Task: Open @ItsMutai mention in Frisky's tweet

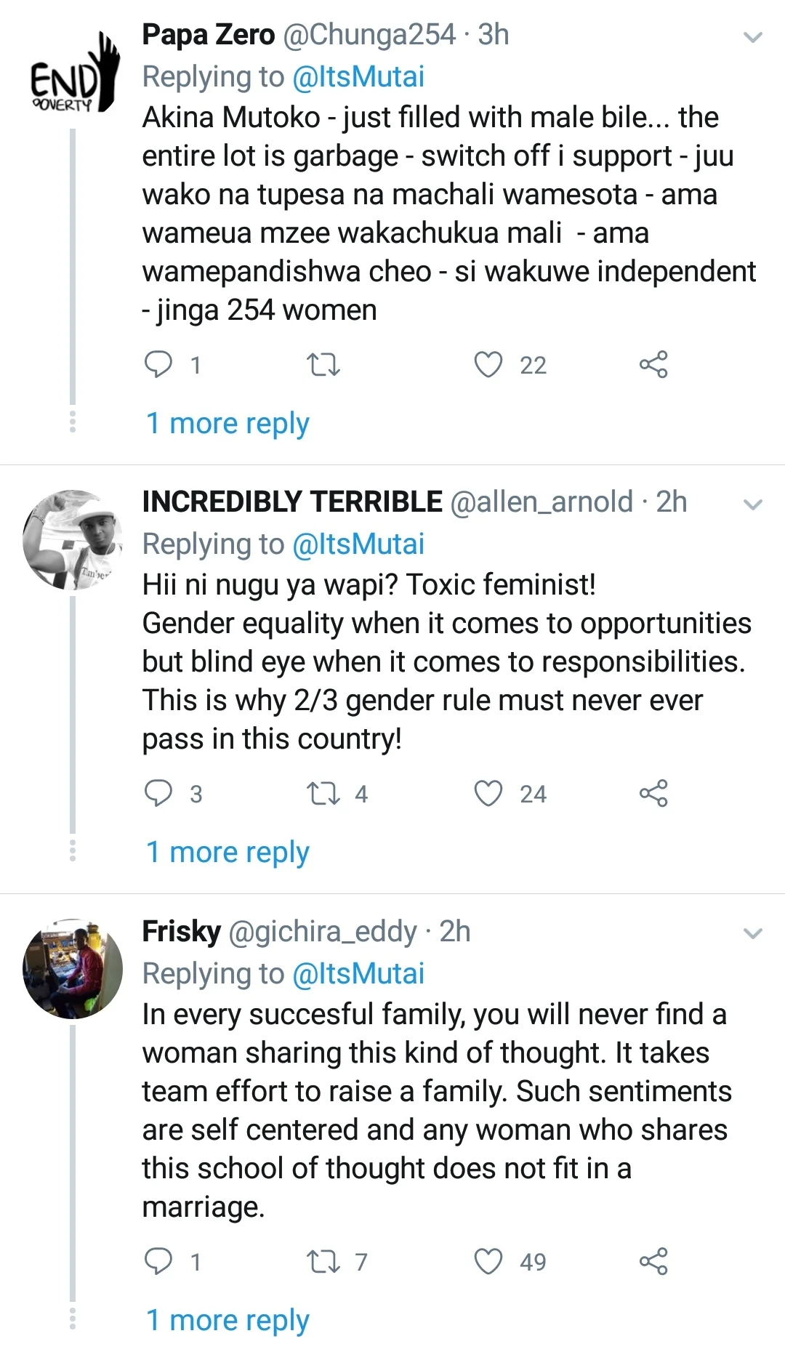Action: point(358,973)
